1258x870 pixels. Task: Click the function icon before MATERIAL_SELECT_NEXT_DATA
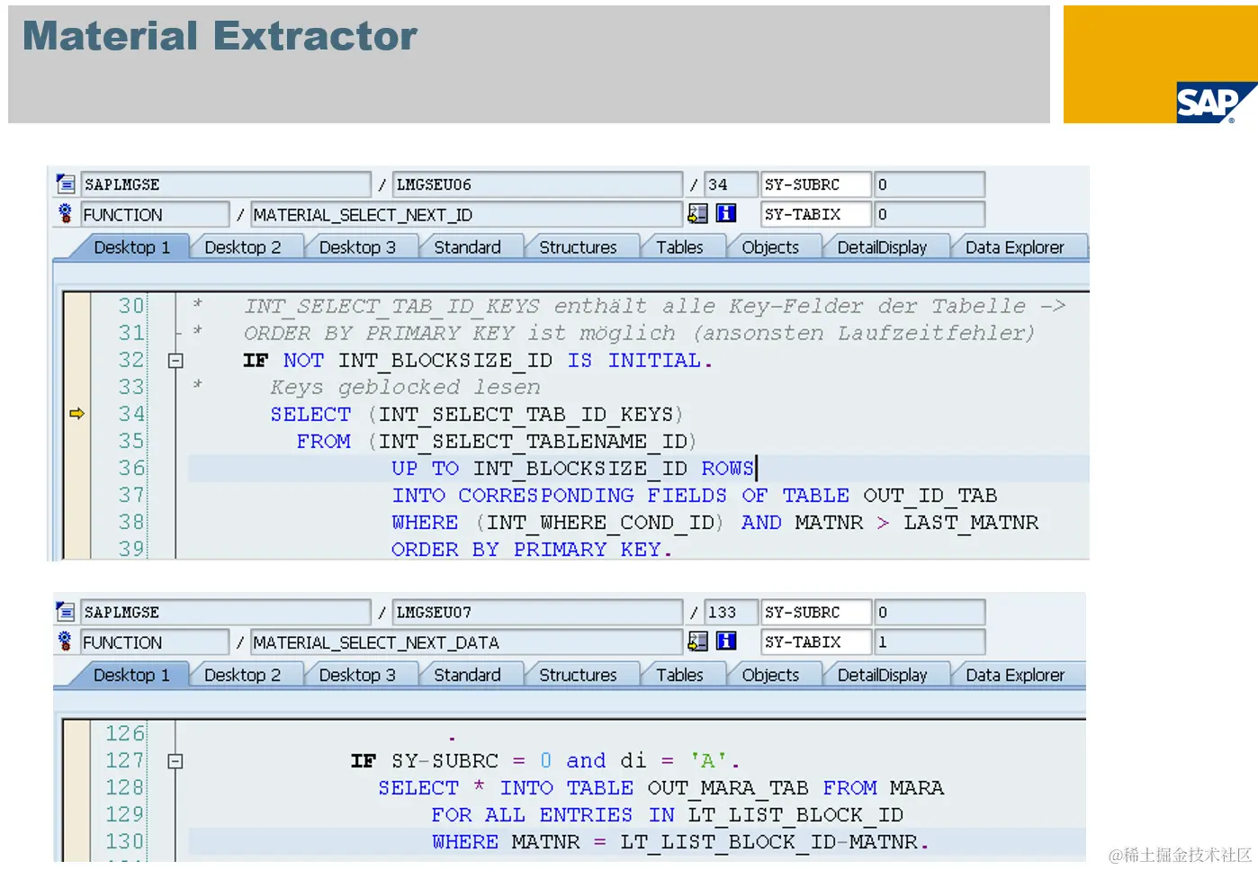click(65, 641)
